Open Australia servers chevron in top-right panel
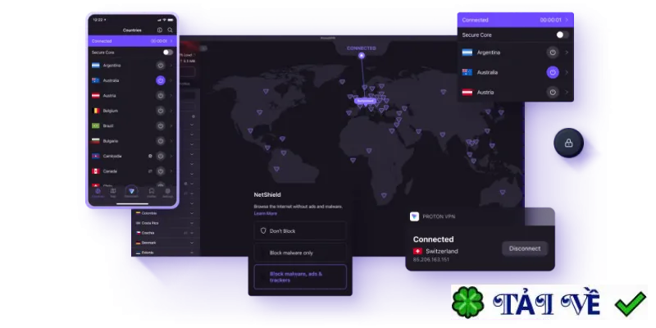Viewport: 656px width, 328px height. [x=567, y=72]
